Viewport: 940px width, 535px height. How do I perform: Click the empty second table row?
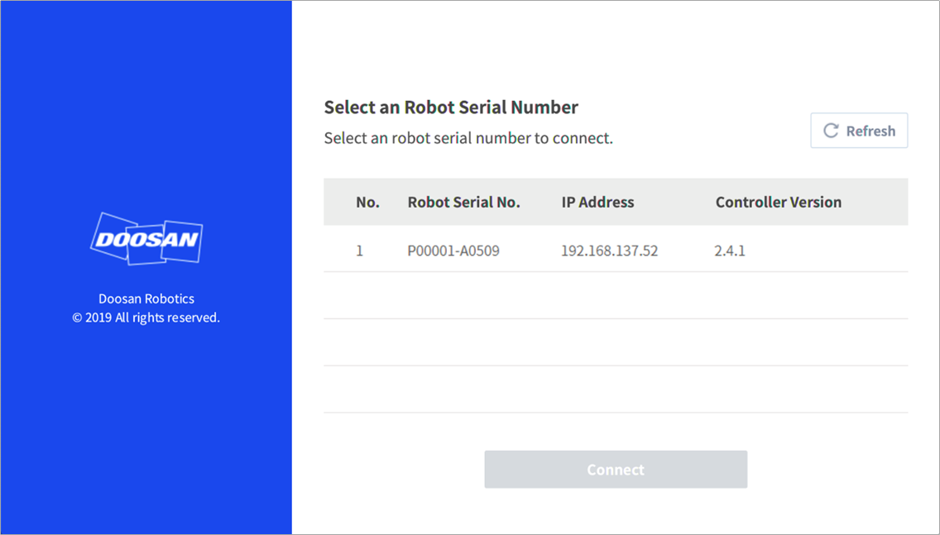tap(616, 295)
